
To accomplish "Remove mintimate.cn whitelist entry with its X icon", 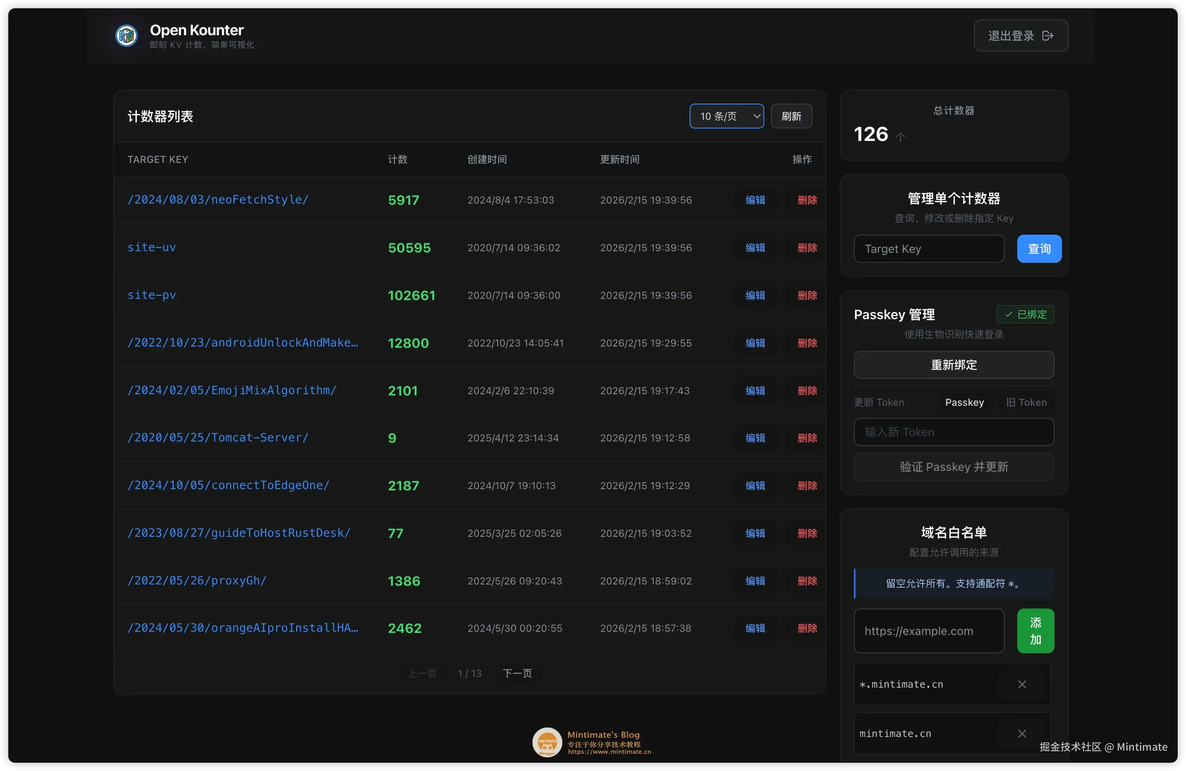I will (x=1022, y=733).
